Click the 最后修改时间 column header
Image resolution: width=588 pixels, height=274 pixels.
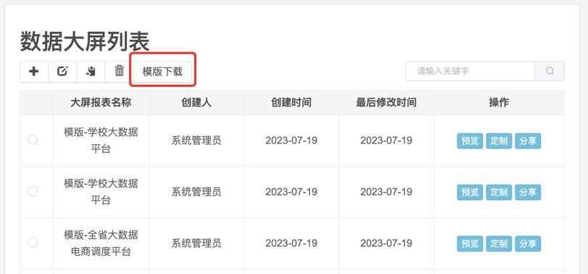[386, 103]
